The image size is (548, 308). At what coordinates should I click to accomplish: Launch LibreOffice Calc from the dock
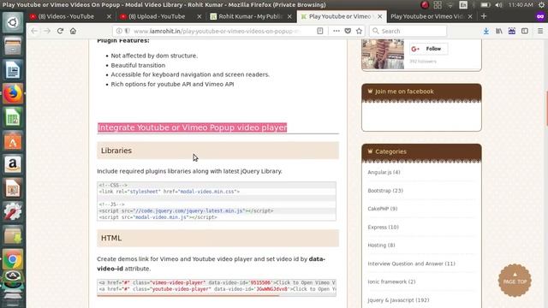(x=13, y=117)
